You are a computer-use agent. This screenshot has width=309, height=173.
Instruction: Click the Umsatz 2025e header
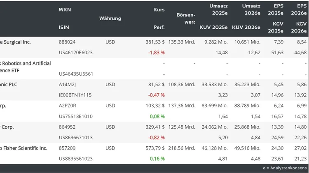coord(218,9)
